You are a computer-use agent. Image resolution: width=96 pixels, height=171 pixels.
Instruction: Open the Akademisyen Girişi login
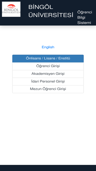coord(48,74)
